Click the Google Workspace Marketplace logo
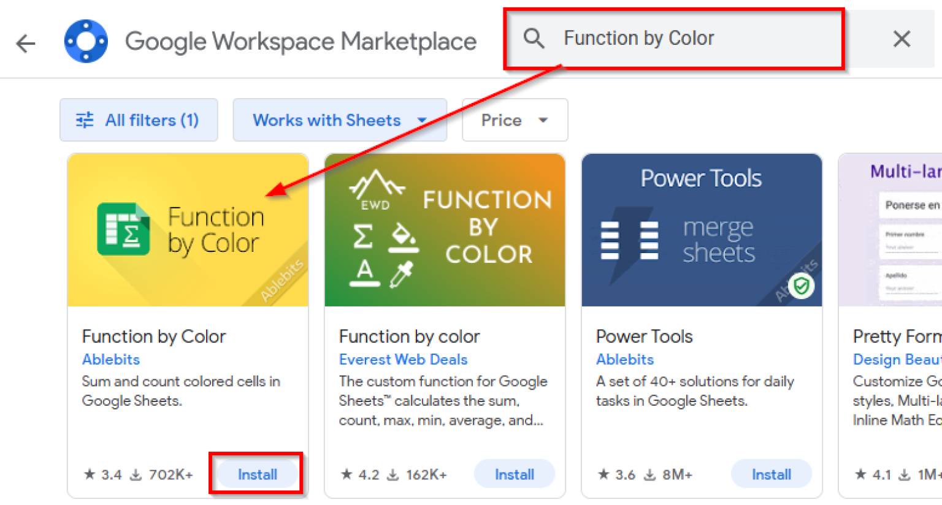Screen dimensions: 942x505 (x=86, y=40)
